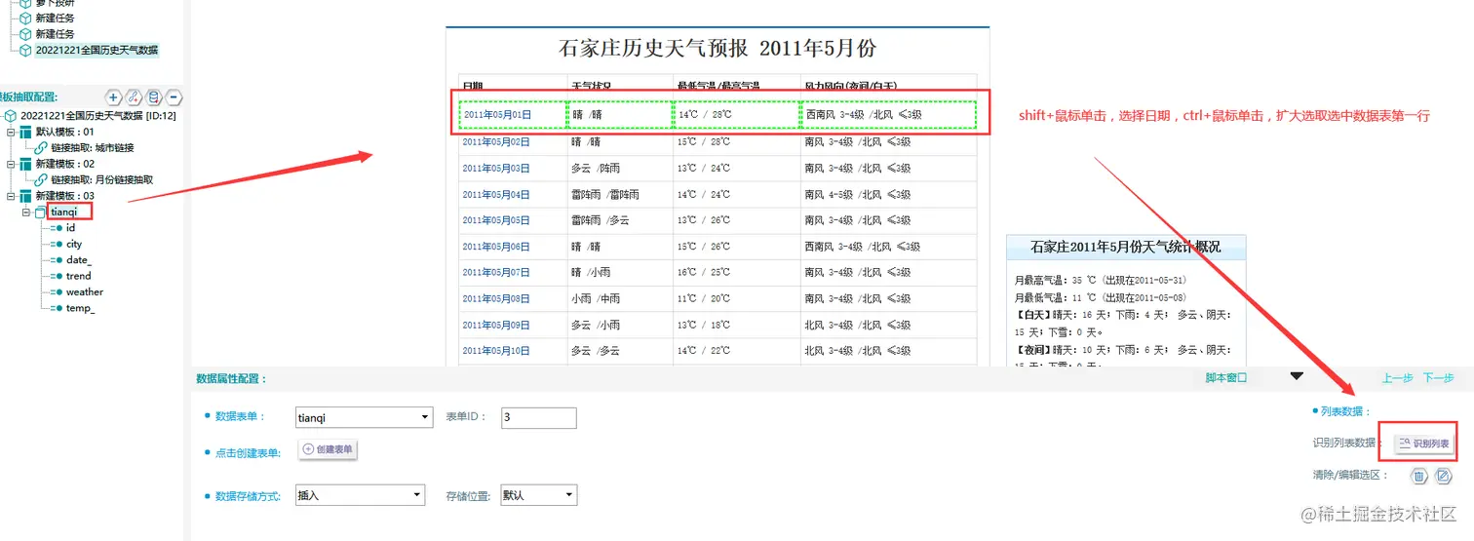Select highlighted task 20221221全国历史天气数据 in task list
This screenshot has width=1474, height=541.
97,49
